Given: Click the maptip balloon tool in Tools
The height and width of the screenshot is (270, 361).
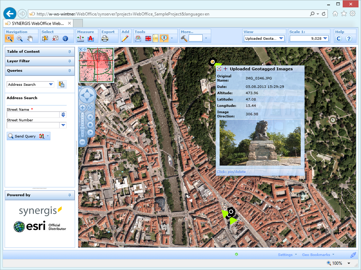Looking at the screenshot, I should click(164, 39).
